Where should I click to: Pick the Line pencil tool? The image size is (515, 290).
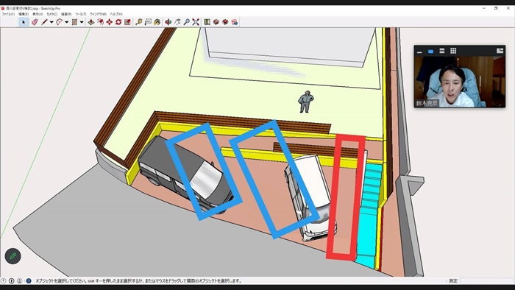[44, 22]
